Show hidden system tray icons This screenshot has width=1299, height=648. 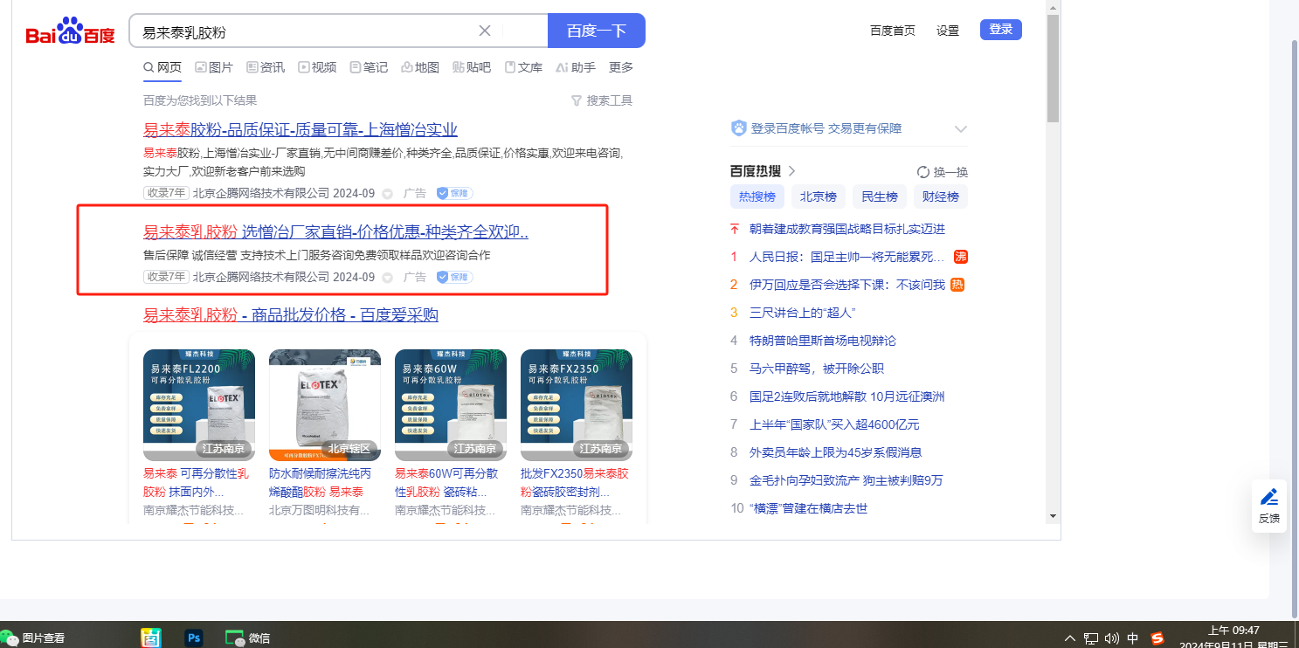1070,638
